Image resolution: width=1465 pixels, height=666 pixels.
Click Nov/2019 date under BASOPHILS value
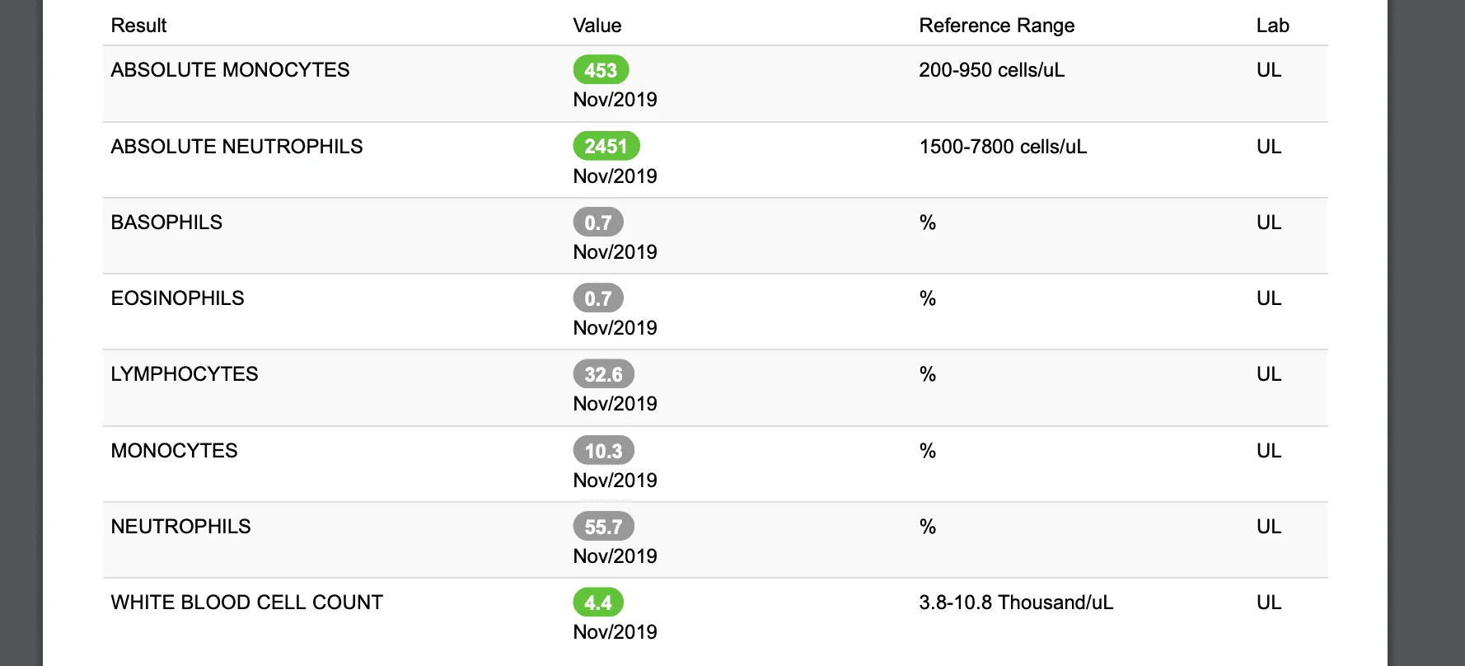[615, 252]
